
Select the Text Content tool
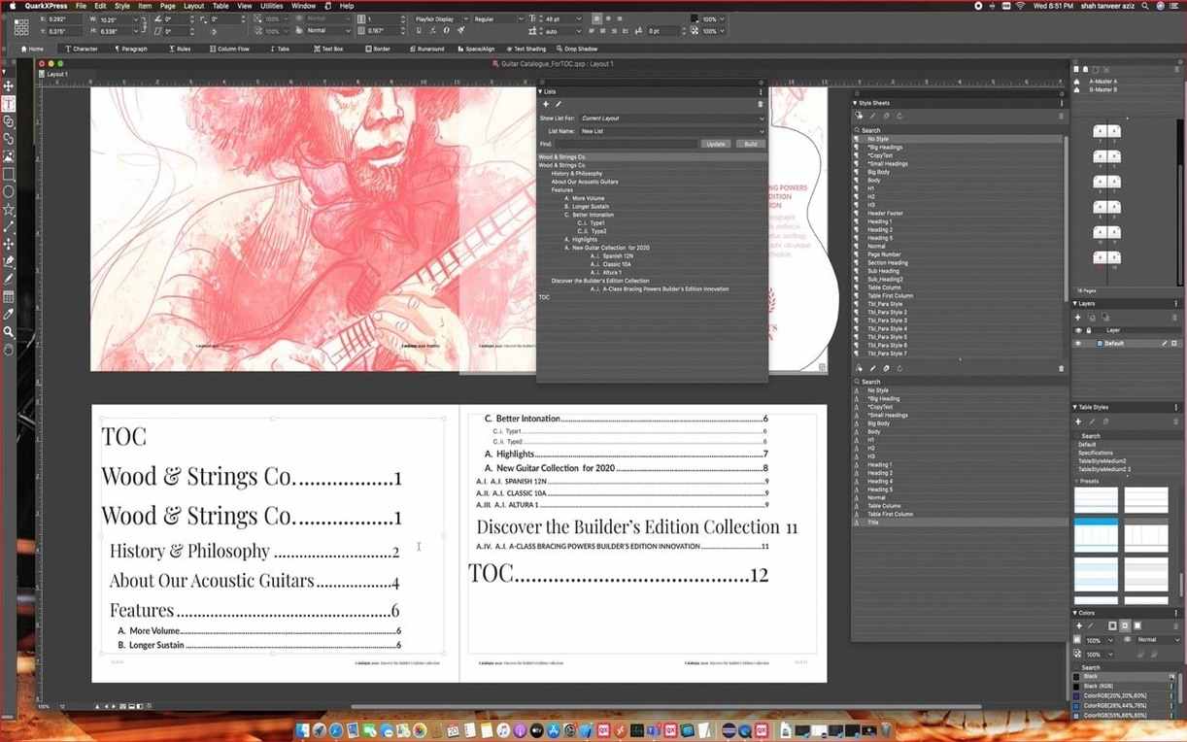point(9,104)
